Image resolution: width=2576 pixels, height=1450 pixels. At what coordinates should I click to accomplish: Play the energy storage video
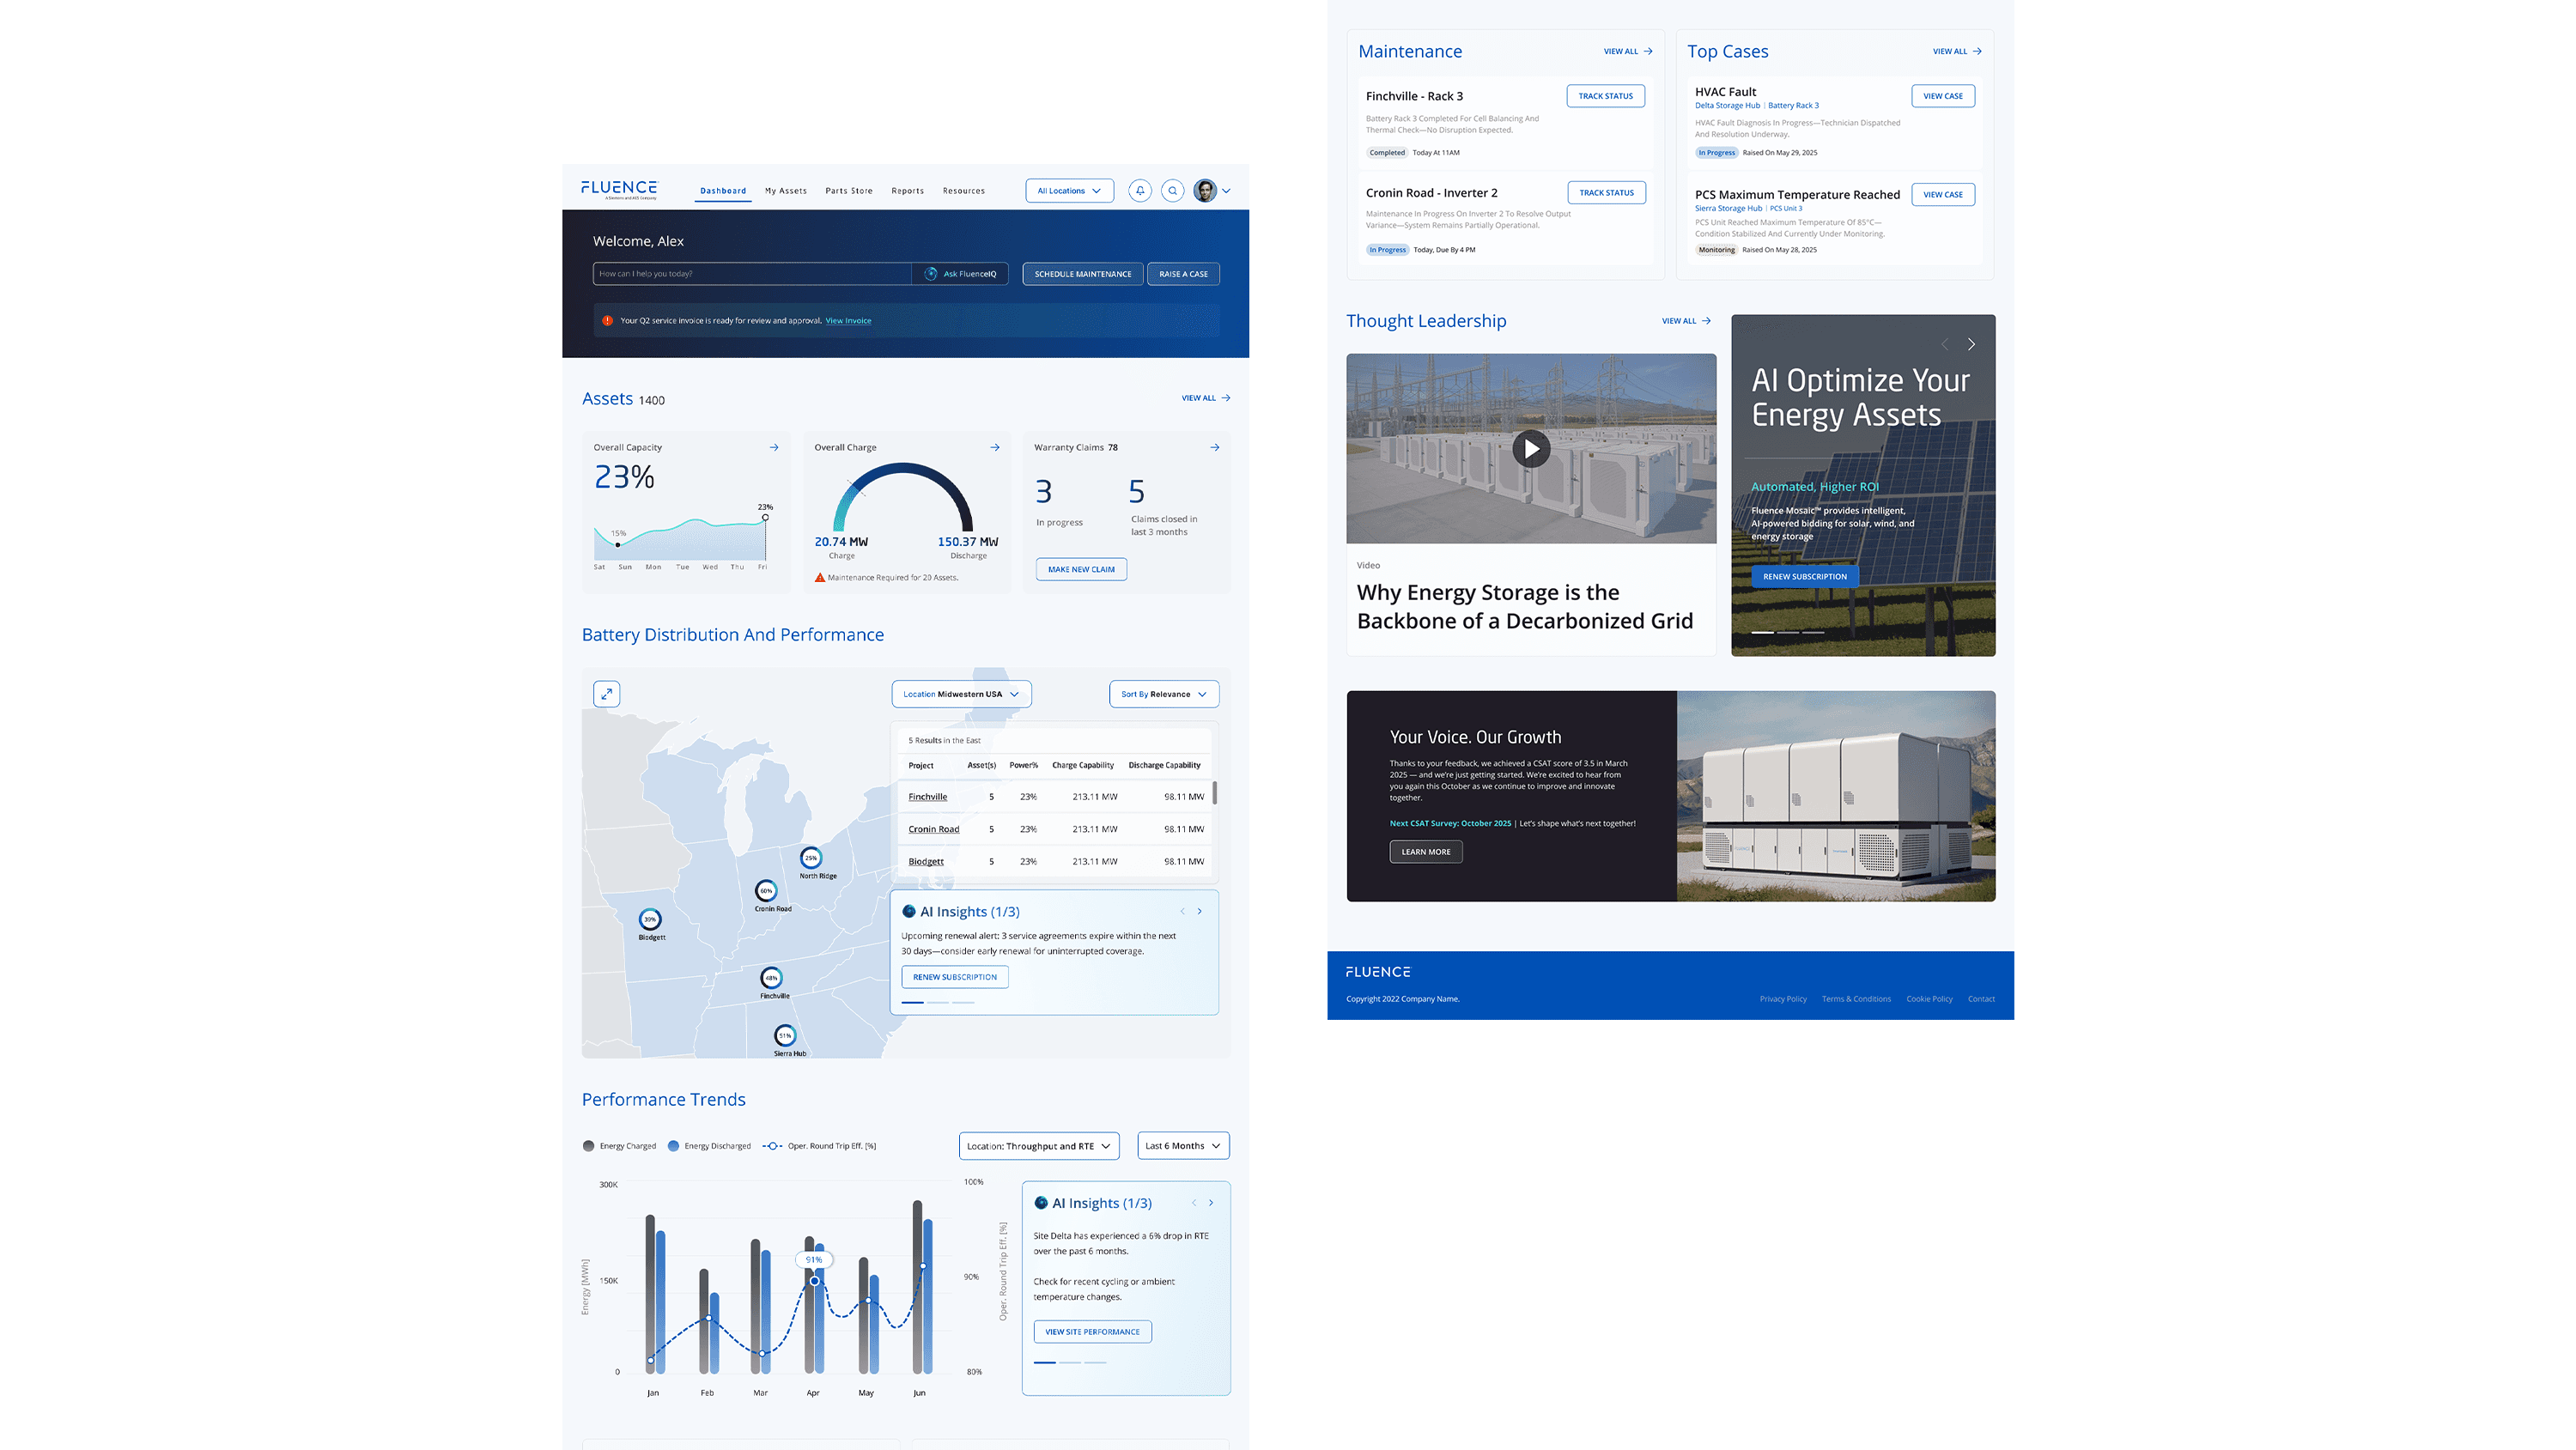tap(1530, 449)
